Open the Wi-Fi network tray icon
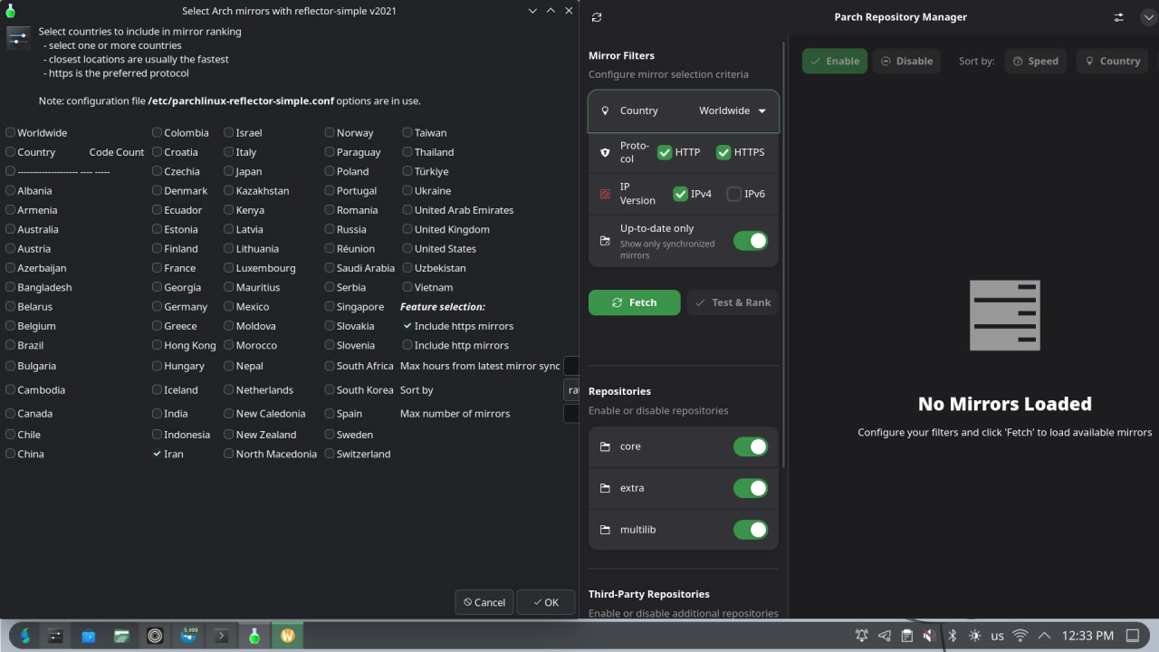Image resolution: width=1159 pixels, height=652 pixels. tap(1020, 636)
